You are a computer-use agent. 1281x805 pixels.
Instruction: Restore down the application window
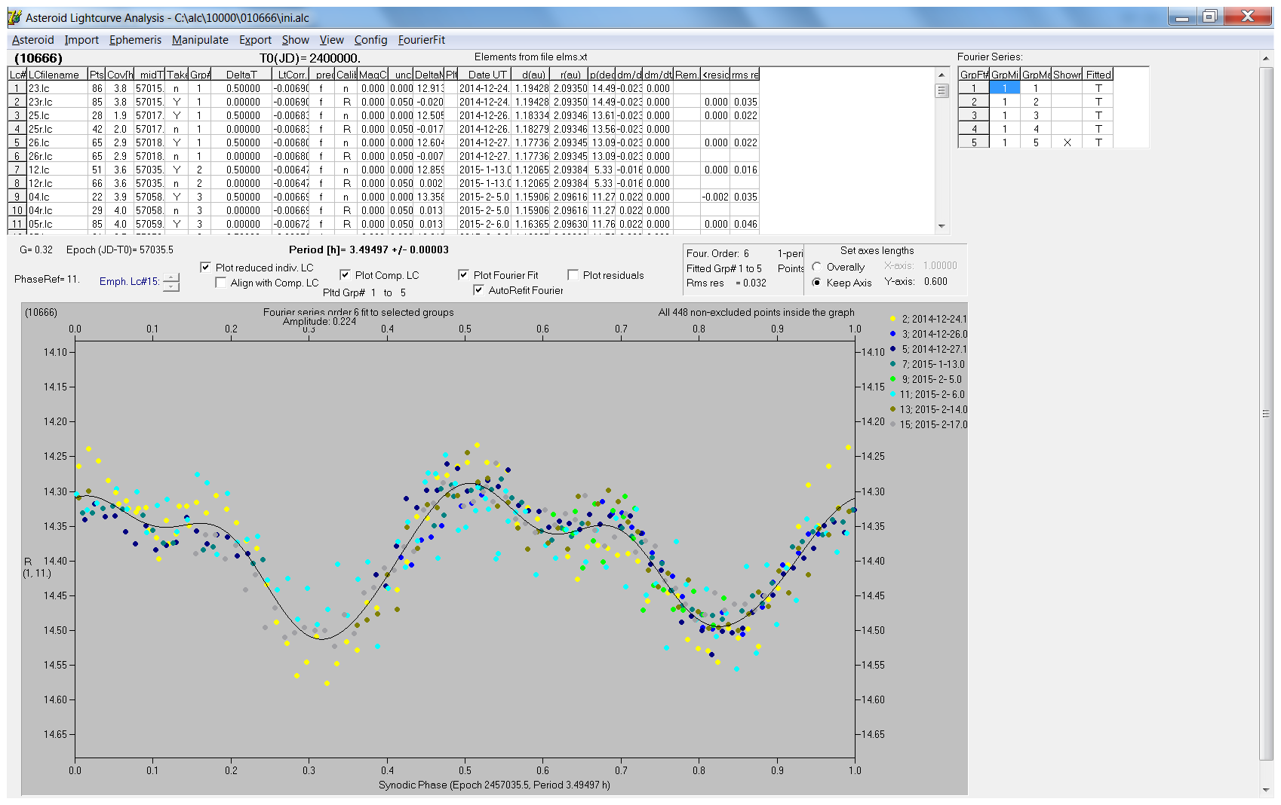pyautogui.click(x=1209, y=17)
